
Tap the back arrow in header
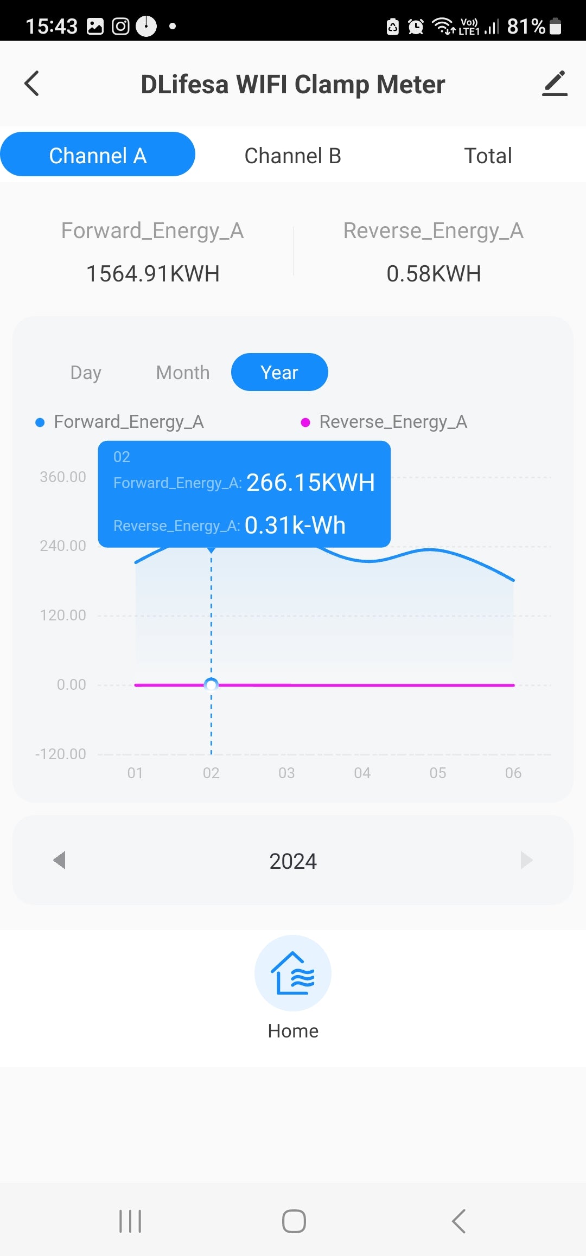point(32,84)
